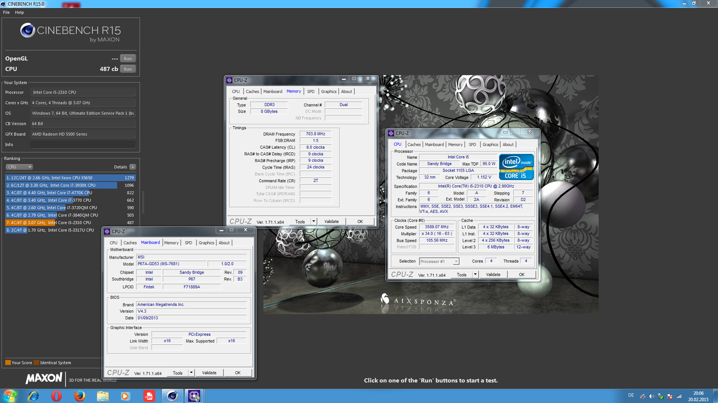Viewport: 718px width, 403px height.
Task: Click the GFX Board field AMD Radeon HD 5500
Action: (83, 134)
